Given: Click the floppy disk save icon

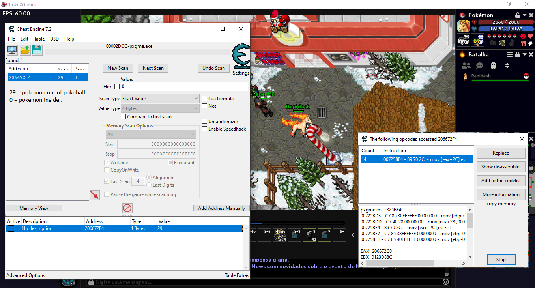Looking at the screenshot, I should point(37,50).
